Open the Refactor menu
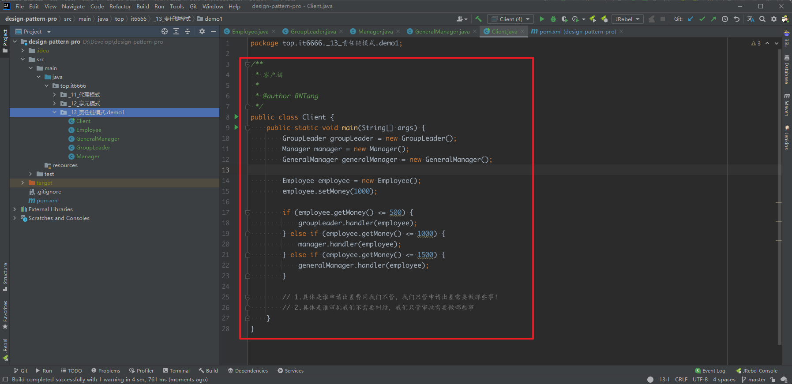Image resolution: width=792 pixels, height=384 pixels. [x=120, y=6]
